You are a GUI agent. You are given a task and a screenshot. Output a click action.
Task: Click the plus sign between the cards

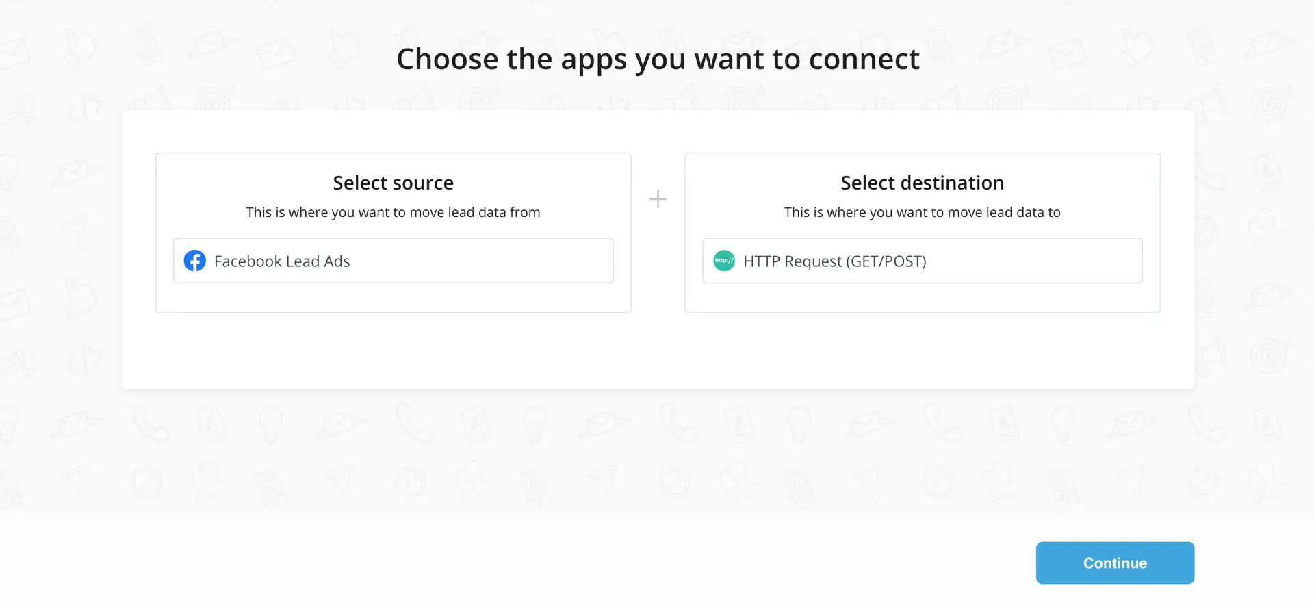pos(658,199)
